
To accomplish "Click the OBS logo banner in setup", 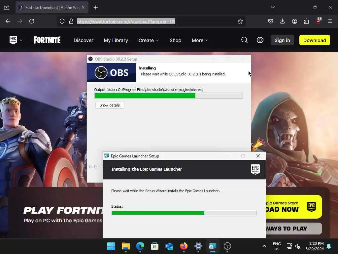I will [112, 72].
